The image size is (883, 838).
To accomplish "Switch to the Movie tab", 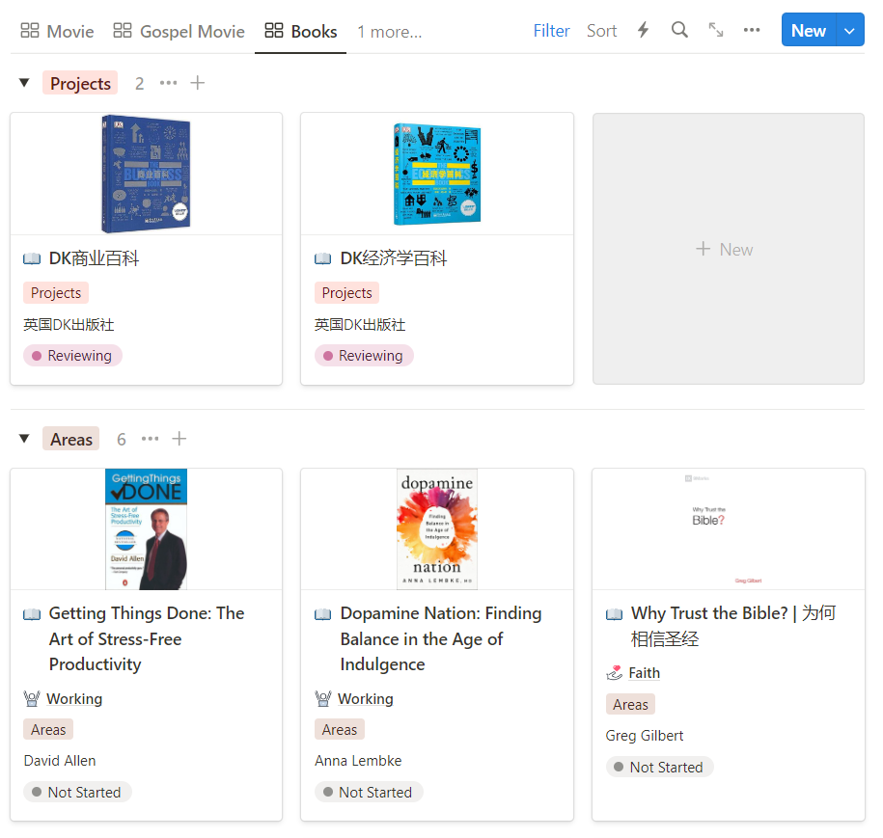I will pyautogui.click(x=58, y=31).
